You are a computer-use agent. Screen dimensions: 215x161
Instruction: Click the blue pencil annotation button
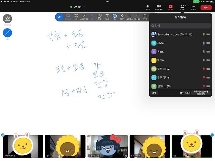point(59,17)
